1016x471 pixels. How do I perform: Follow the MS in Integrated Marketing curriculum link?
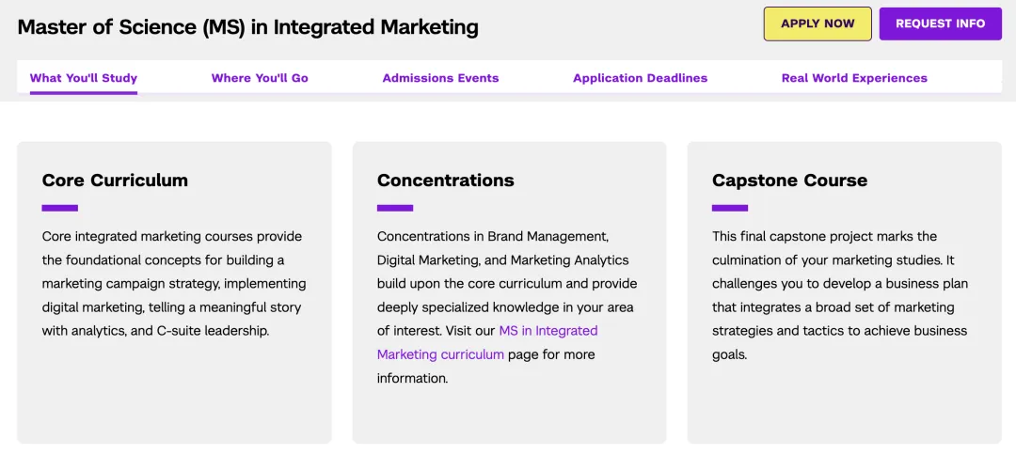pos(548,331)
